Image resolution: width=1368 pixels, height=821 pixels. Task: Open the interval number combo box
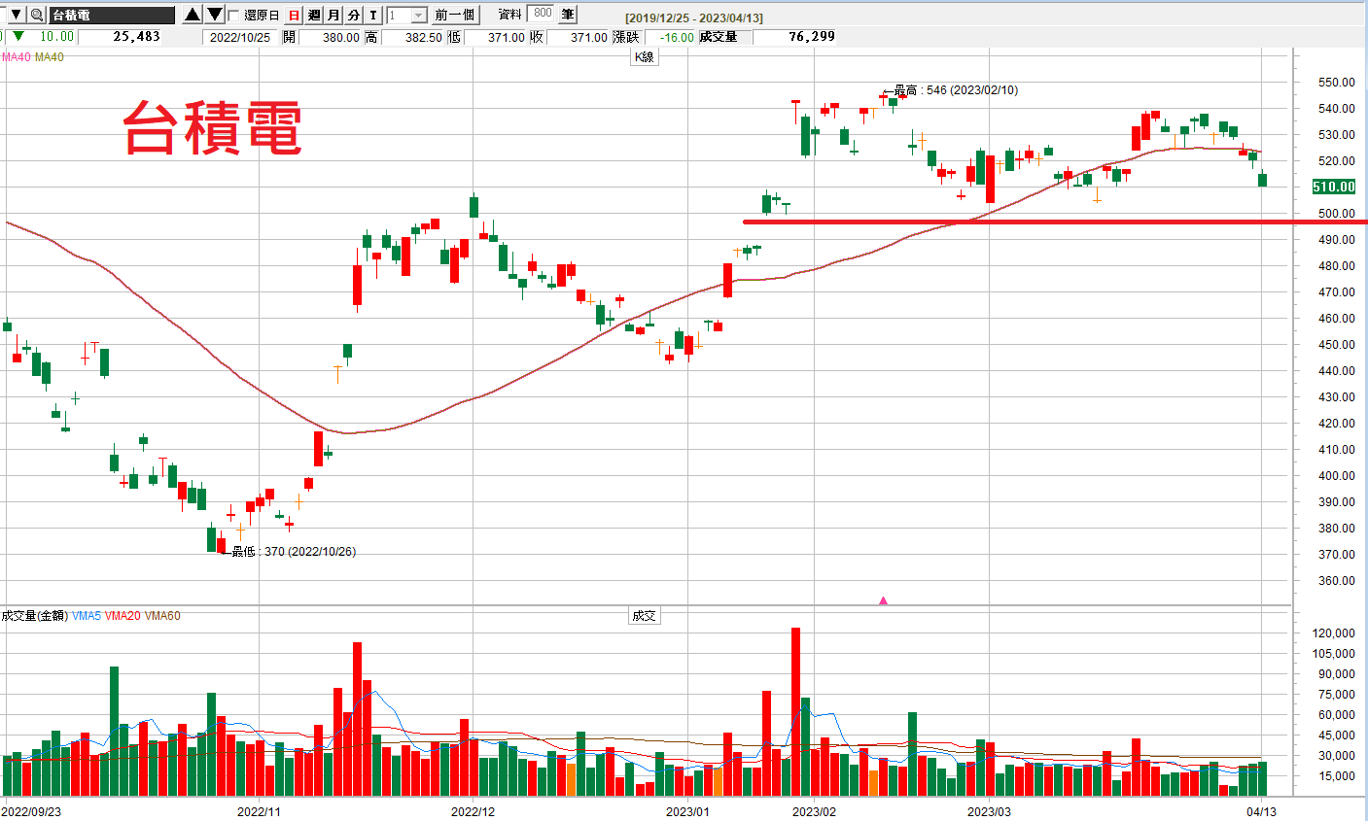coord(406,15)
